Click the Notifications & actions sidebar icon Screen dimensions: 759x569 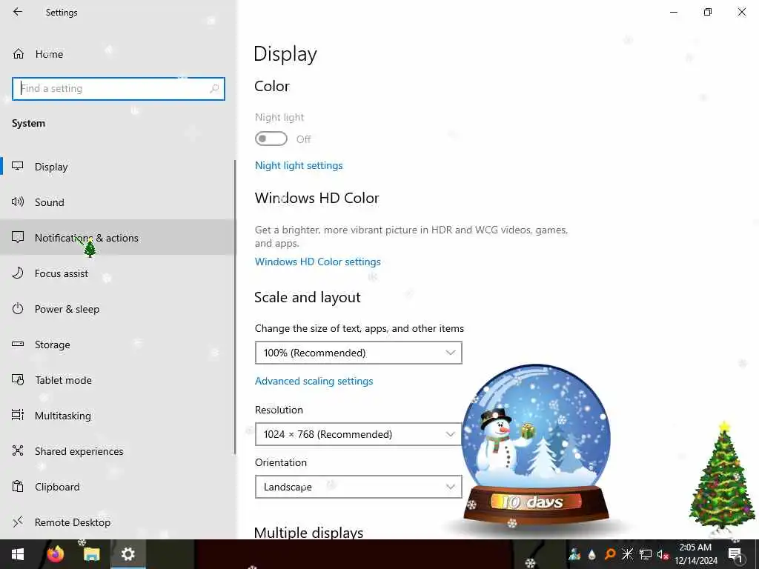18,237
